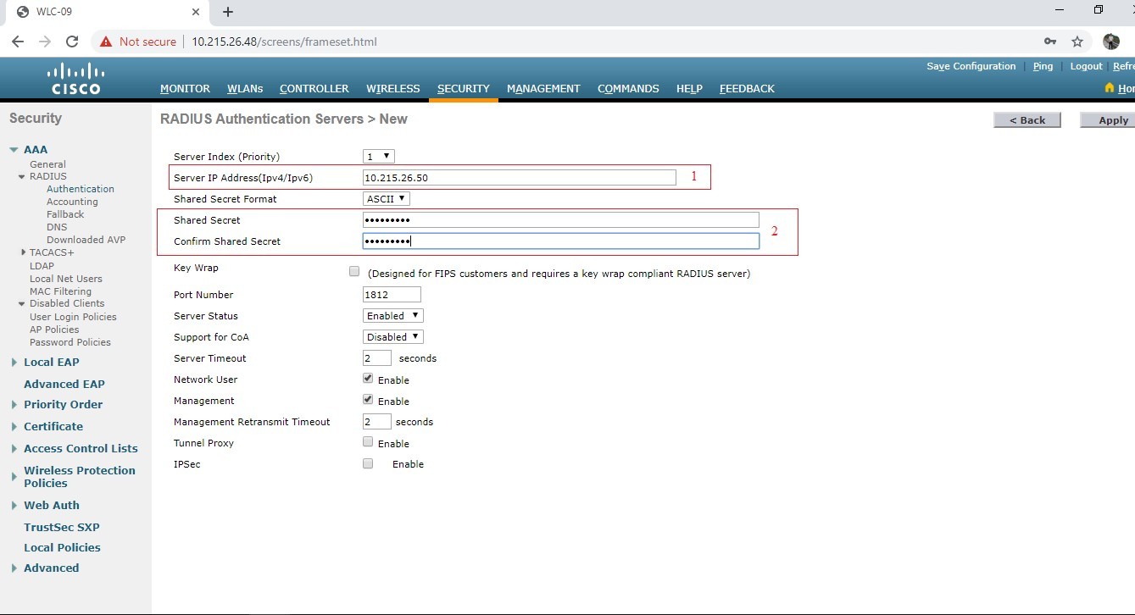Open the Server Index priority dropdown
Screen dimensions: 1135x615
coord(379,156)
